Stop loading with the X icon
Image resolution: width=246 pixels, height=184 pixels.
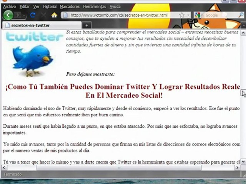(44, 15)
